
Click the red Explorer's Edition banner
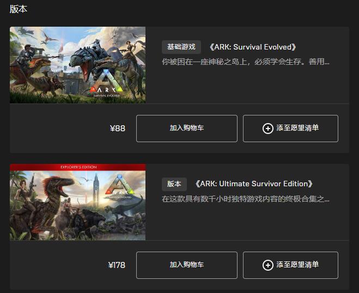77,167
